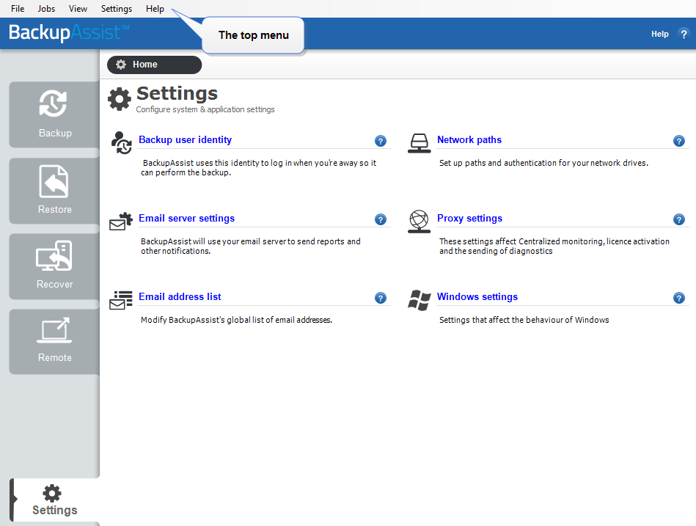Viewport: 696px width, 526px height.
Task: Click the text "Configure system & application settings"
Action: point(205,109)
